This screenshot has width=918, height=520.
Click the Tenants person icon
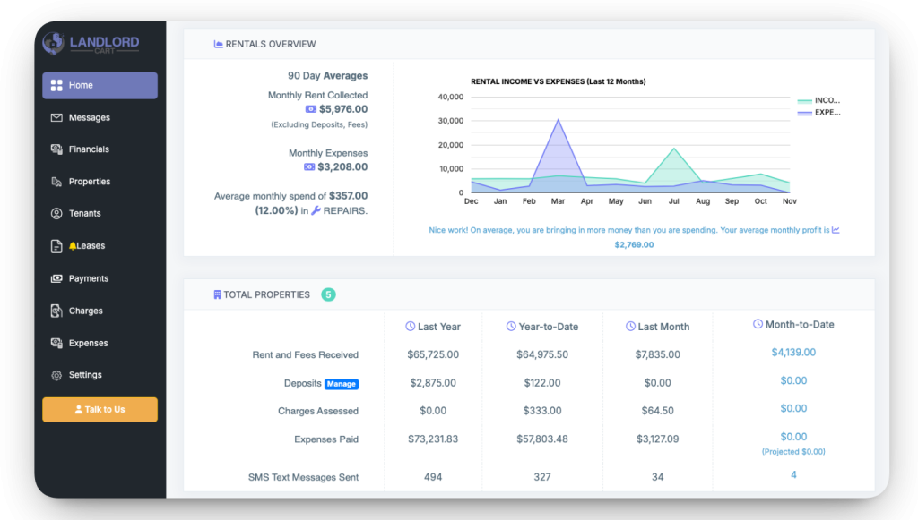click(56, 214)
